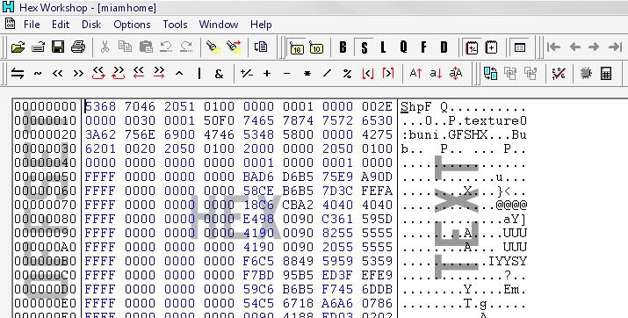Click the Cut scissors icon

click(105, 47)
